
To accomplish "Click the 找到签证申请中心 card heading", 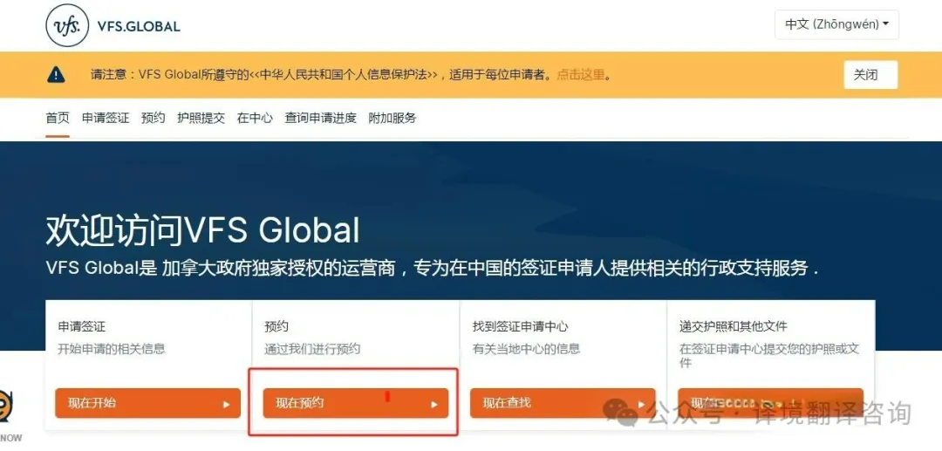I will 520,326.
